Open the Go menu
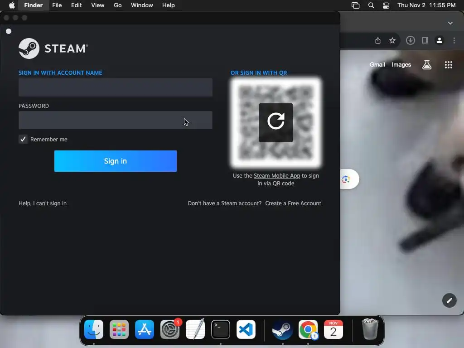The height and width of the screenshot is (348, 464). pos(118,5)
